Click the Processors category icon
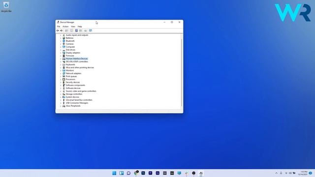 [x=63, y=79]
